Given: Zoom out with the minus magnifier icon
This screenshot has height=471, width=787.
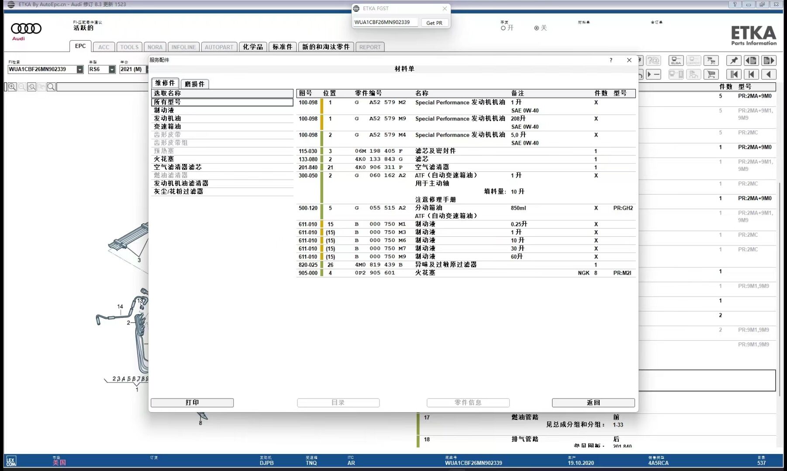Looking at the screenshot, I should pos(21,87).
